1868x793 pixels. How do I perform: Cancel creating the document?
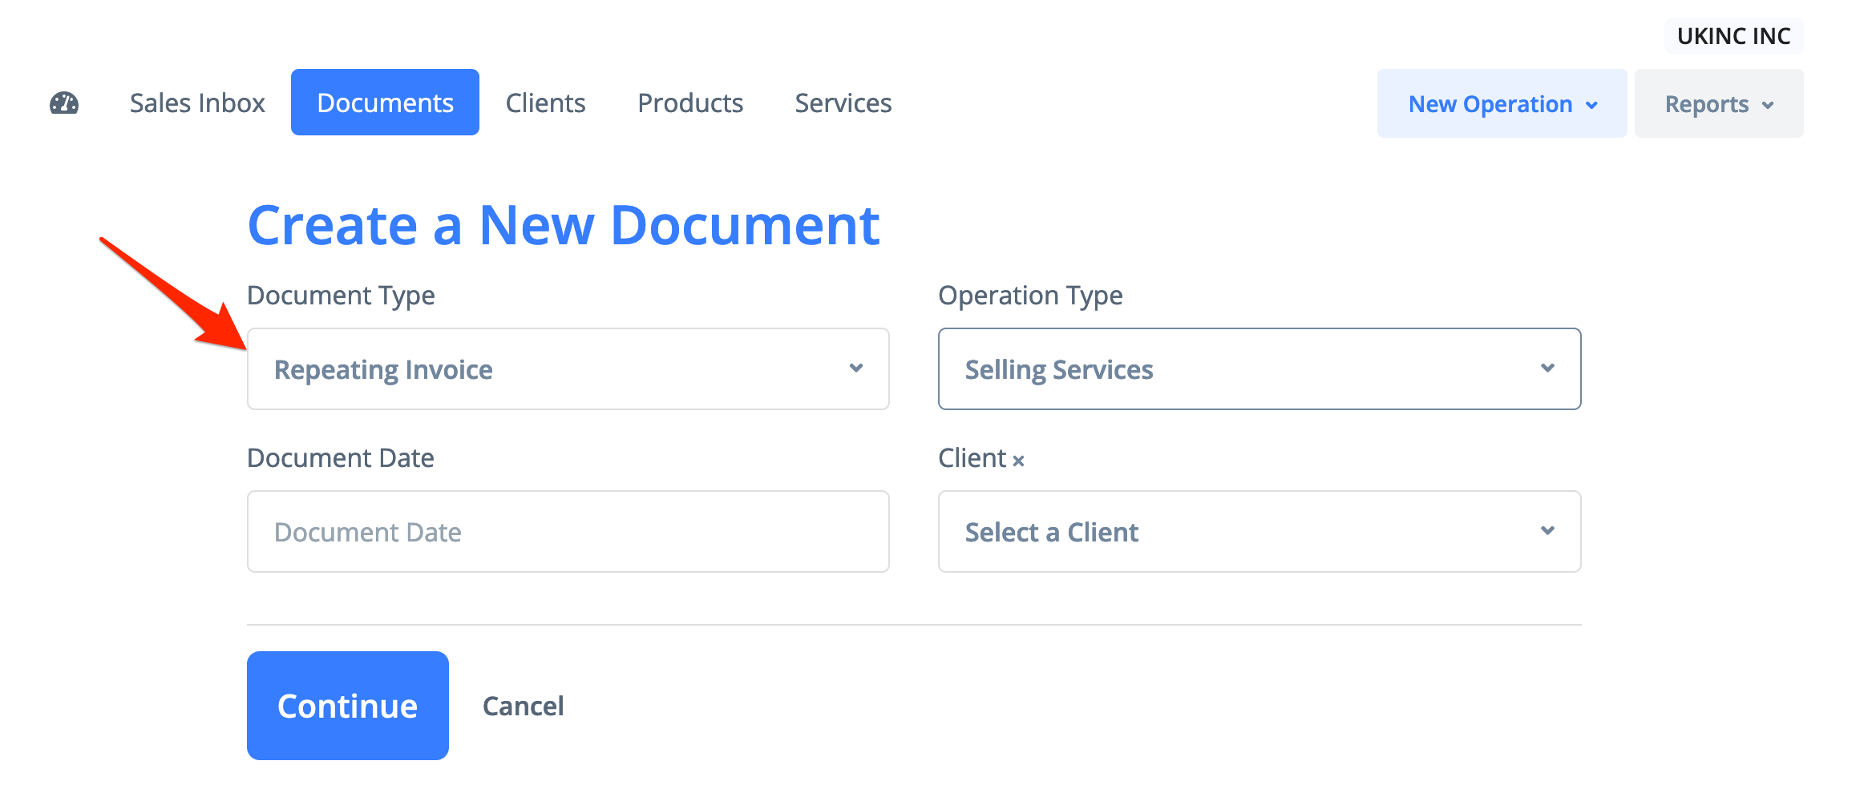coord(524,706)
